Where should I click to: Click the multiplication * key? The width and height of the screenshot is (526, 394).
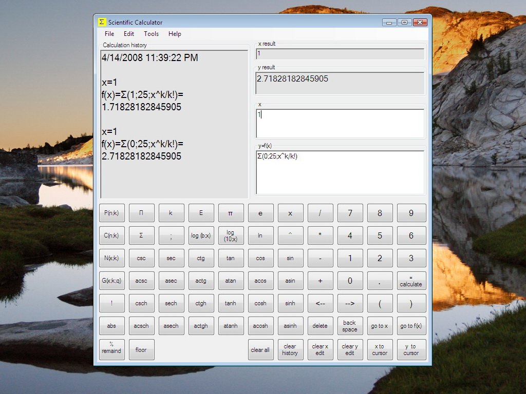point(320,235)
